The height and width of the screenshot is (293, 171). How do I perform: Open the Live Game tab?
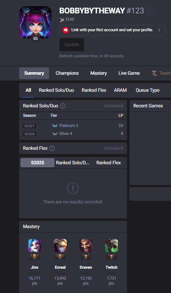pos(129,73)
